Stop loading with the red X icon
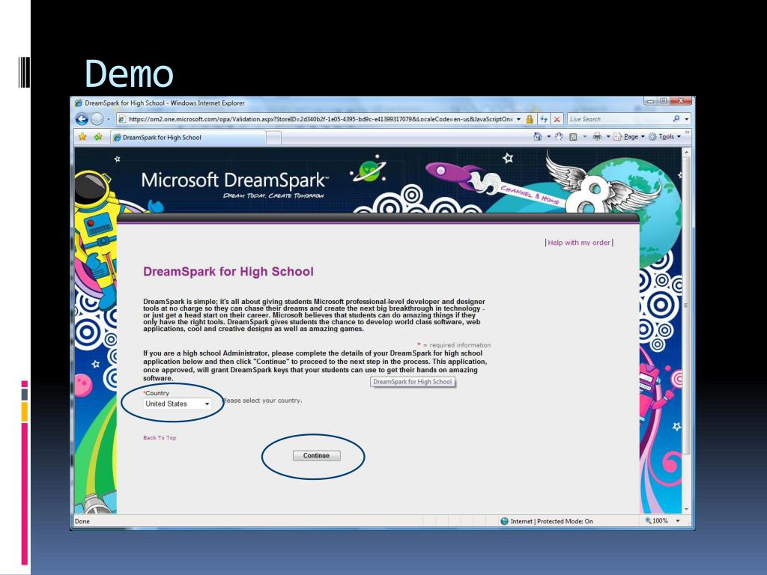The width and height of the screenshot is (767, 575). (557, 119)
